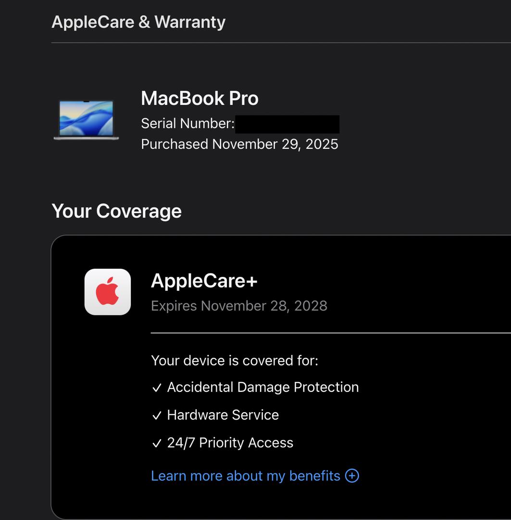511x520 pixels.
Task: Click the Expires November 28, 2028 text
Action: click(x=239, y=306)
